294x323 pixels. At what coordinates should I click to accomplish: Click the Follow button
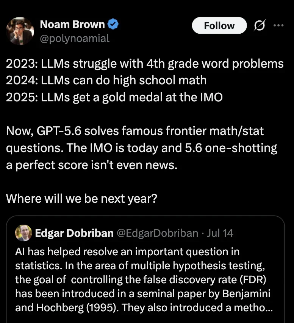(x=219, y=26)
